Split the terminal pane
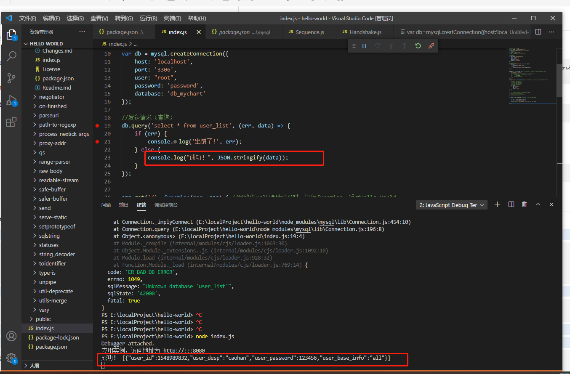 pos(511,204)
